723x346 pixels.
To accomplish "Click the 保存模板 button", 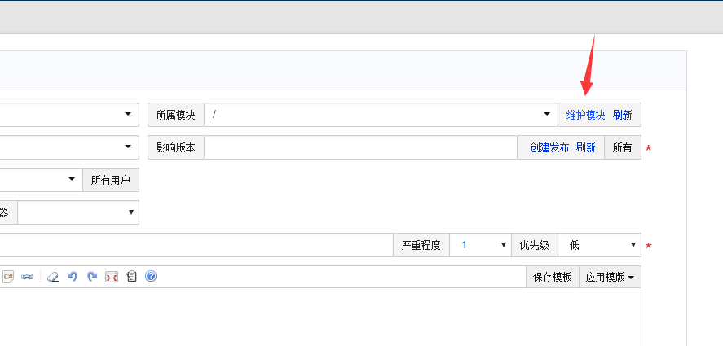I will point(553,277).
